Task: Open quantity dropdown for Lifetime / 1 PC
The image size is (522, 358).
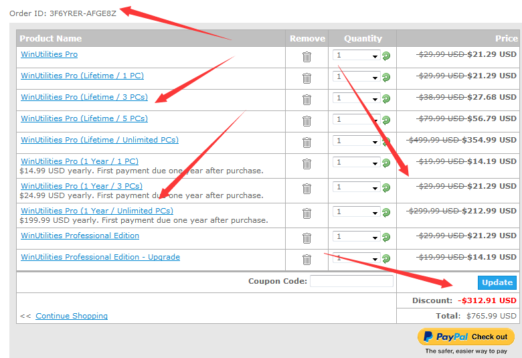Action: coord(356,76)
